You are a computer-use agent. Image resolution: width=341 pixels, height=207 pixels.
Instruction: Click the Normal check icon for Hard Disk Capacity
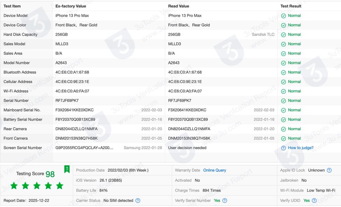coord(283,35)
